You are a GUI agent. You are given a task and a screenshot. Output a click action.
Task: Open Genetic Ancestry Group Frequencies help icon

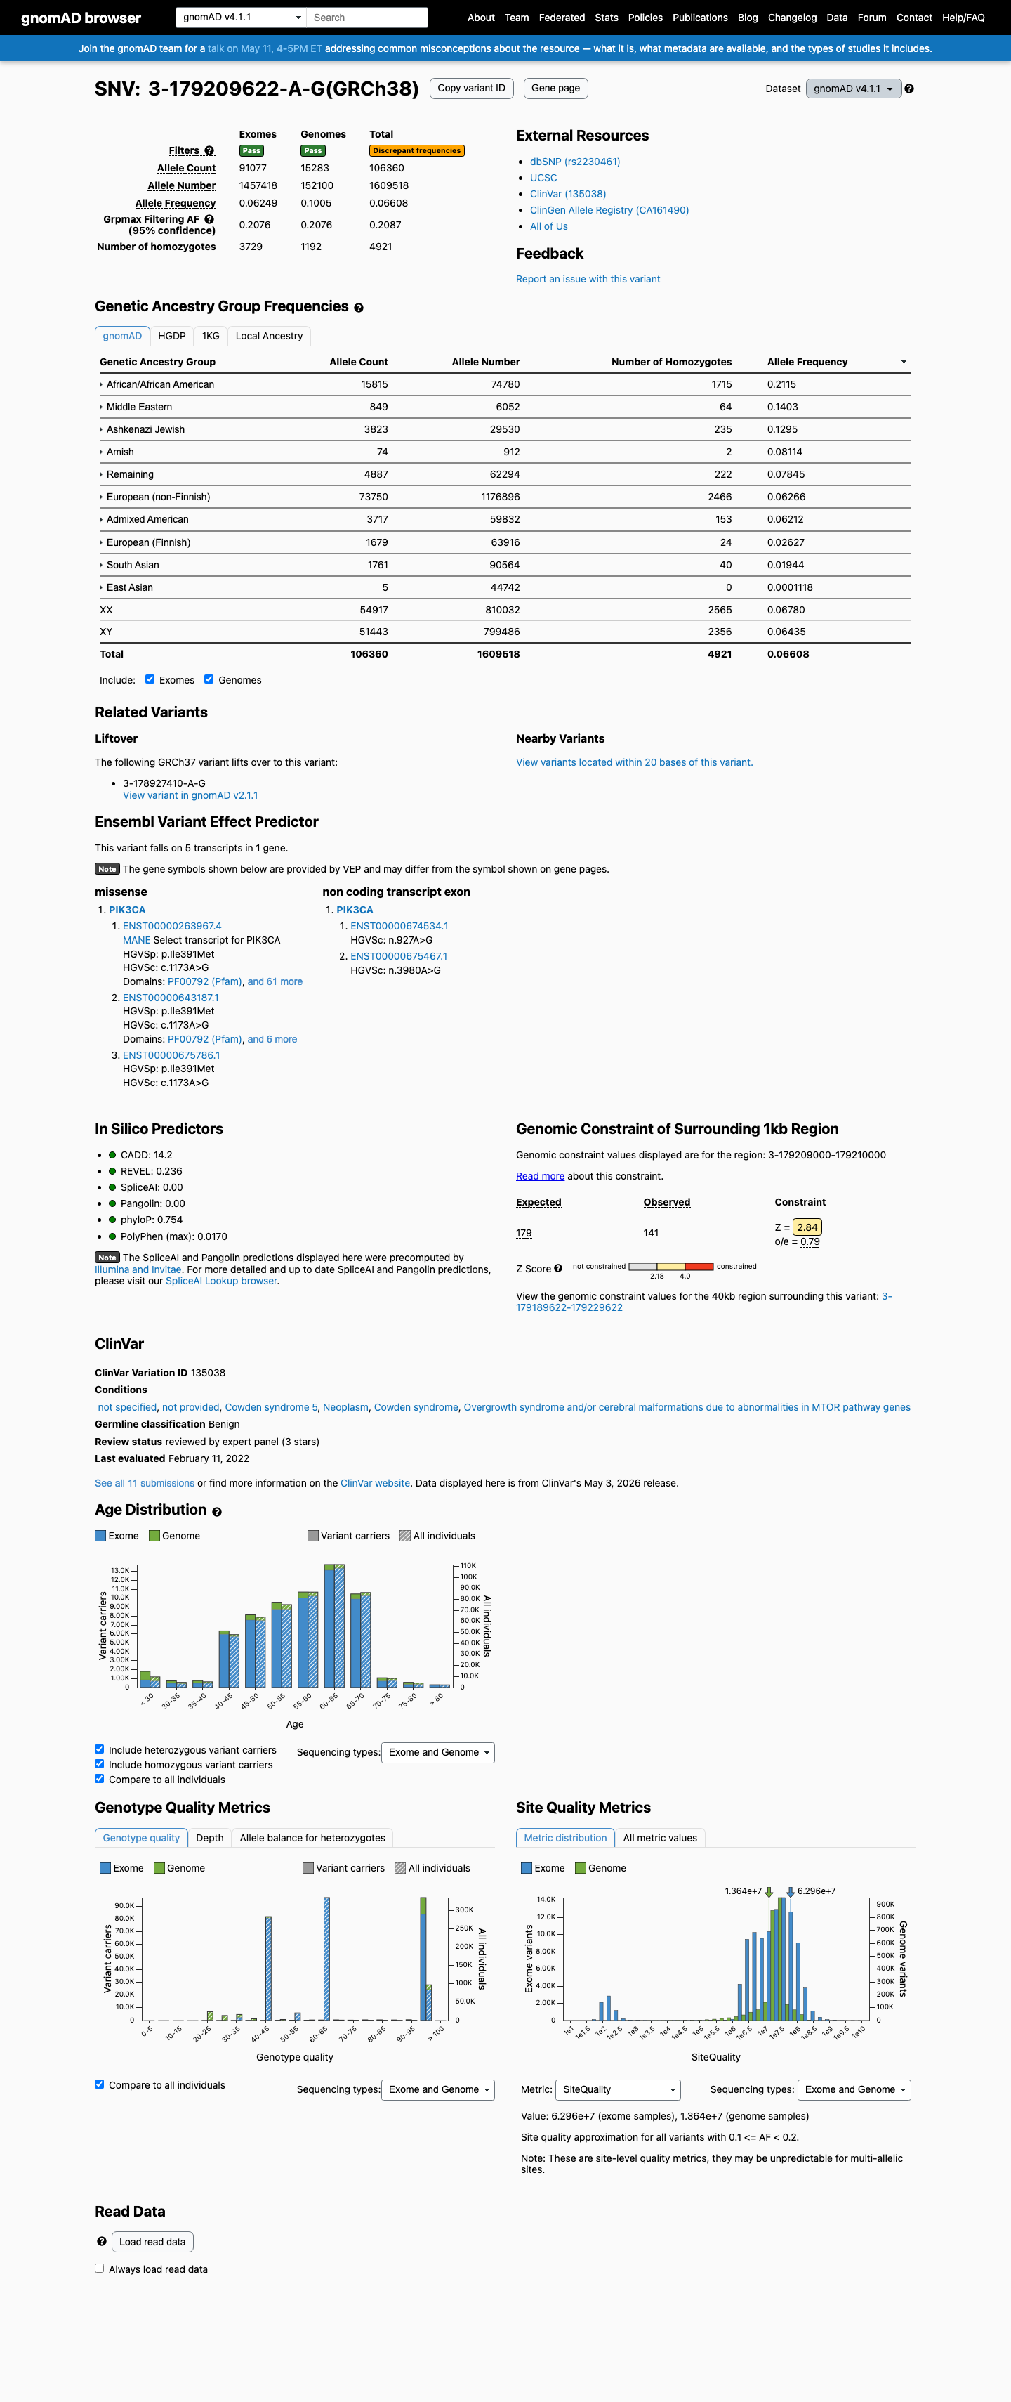(359, 308)
